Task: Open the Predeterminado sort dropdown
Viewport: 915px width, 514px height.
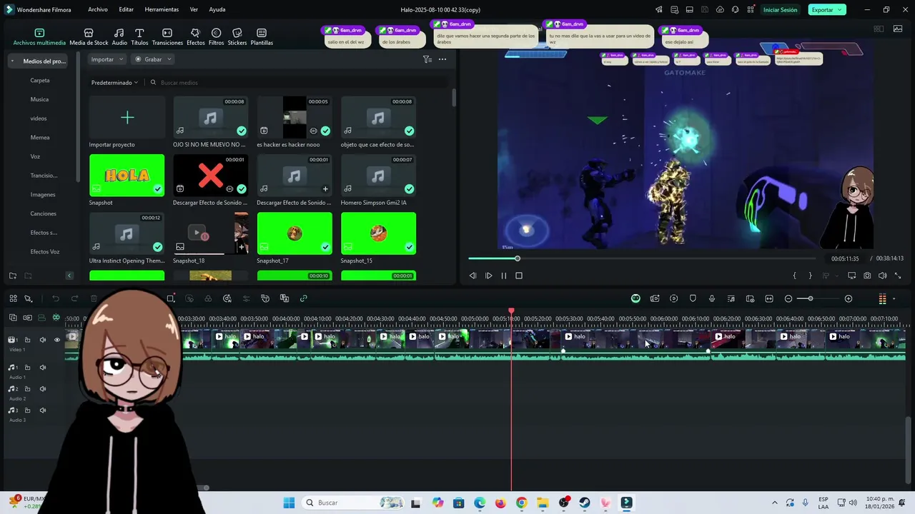Action: point(114,83)
